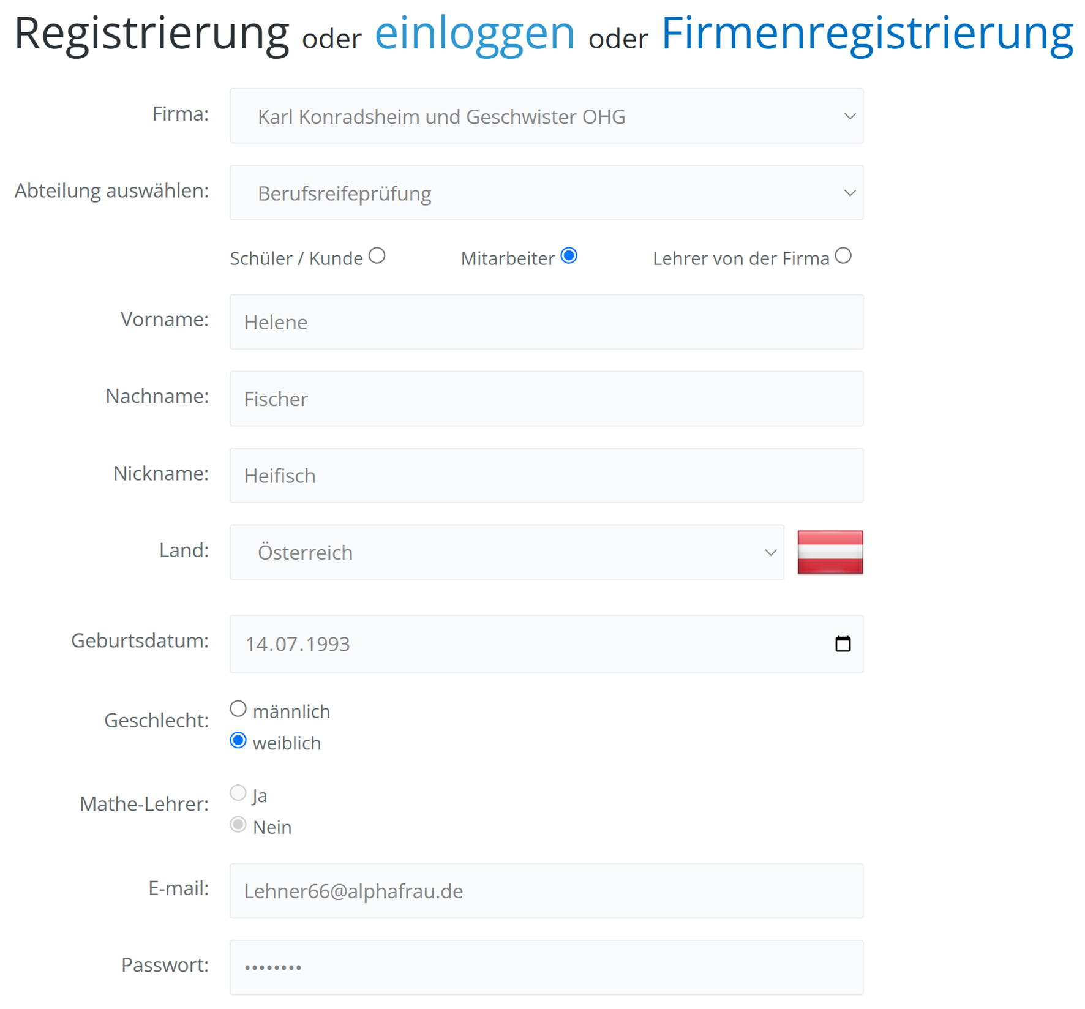Viewport: 1085px width, 1009px height.
Task: Focus the E-mail input field
Action: click(546, 891)
